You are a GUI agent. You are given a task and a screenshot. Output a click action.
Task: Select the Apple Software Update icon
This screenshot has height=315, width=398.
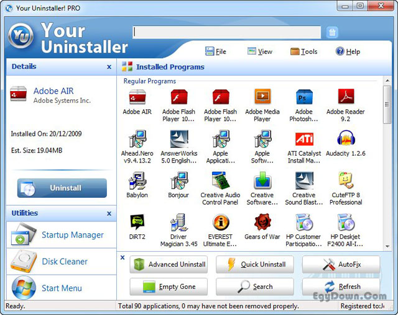coord(262,139)
